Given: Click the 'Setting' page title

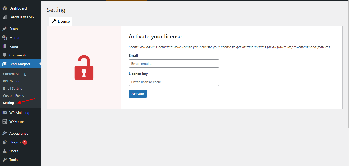Looking at the screenshot, I should [56, 10].
